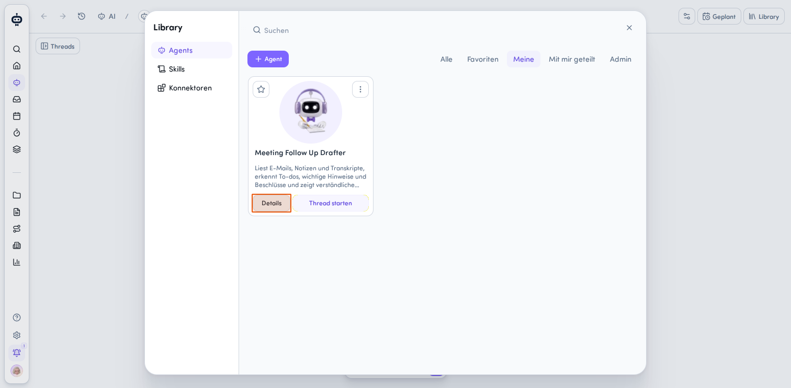This screenshot has height=388, width=791.
Task: Click the forward arrow in top bar
Action: [63, 16]
